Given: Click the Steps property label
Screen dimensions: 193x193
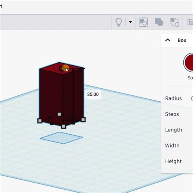Looking at the screenshot, I should point(172,114).
